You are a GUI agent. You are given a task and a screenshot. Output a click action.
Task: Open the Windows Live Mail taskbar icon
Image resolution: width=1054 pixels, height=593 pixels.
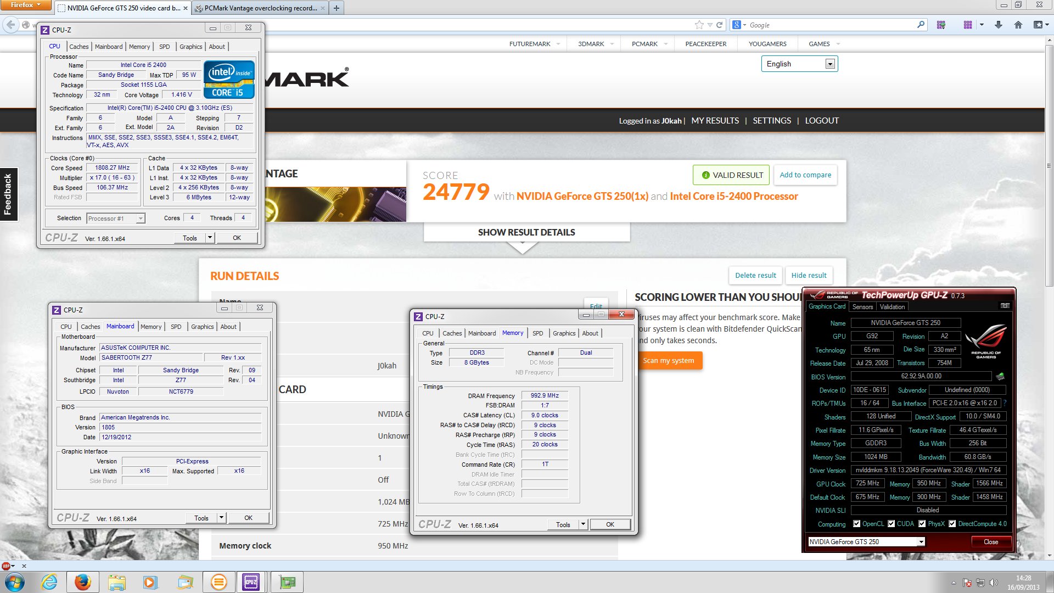pyautogui.click(x=186, y=582)
